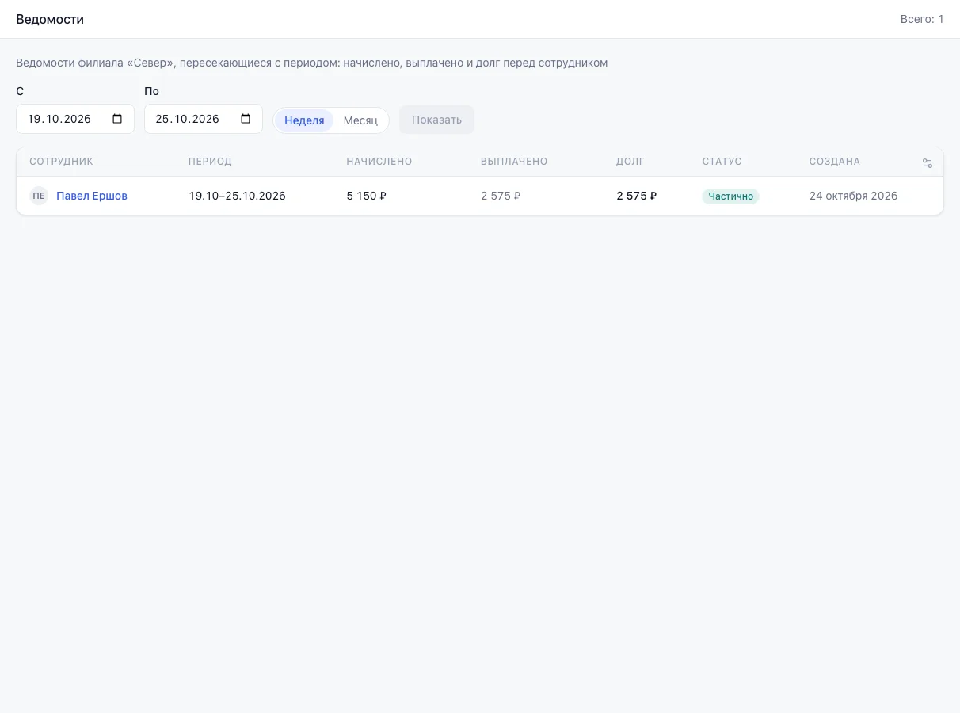Viewport: 960px width, 713px height.
Task: Click the debt amount 2 575 ₽ in Долг
Action: tap(637, 196)
